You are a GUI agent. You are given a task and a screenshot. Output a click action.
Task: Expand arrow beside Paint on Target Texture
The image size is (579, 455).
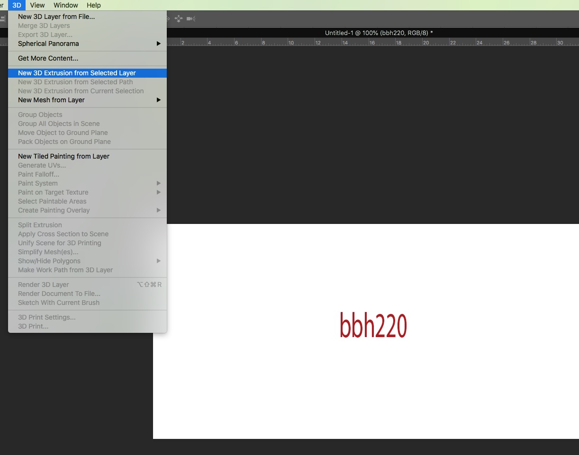[x=159, y=192]
